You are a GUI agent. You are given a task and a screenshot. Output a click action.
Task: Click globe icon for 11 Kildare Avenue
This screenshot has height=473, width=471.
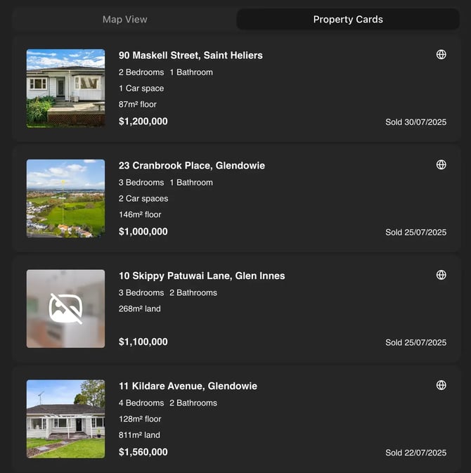point(441,386)
